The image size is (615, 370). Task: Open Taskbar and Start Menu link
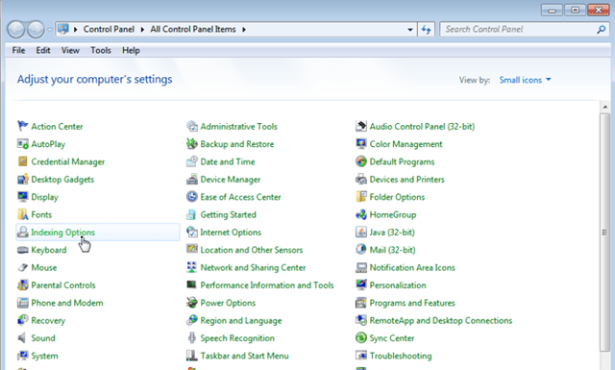point(244,356)
